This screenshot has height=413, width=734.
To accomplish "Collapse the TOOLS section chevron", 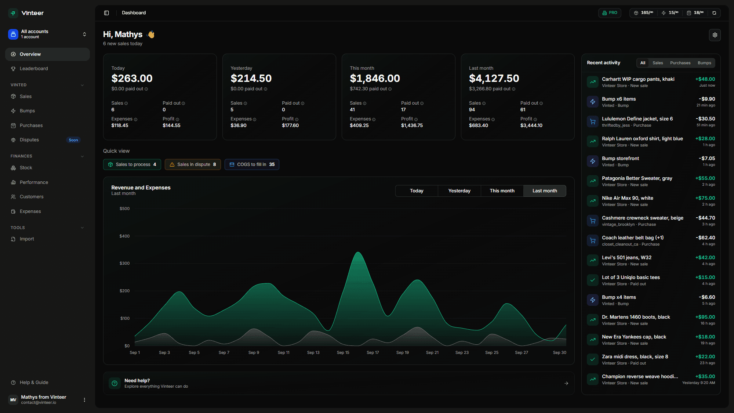I will pyautogui.click(x=82, y=228).
